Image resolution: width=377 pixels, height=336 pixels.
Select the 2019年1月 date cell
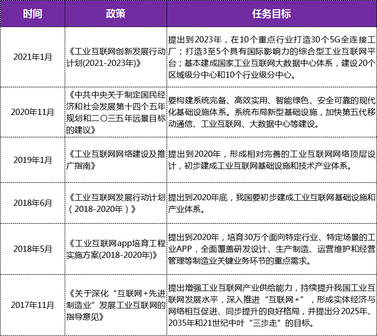coord(33,160)
